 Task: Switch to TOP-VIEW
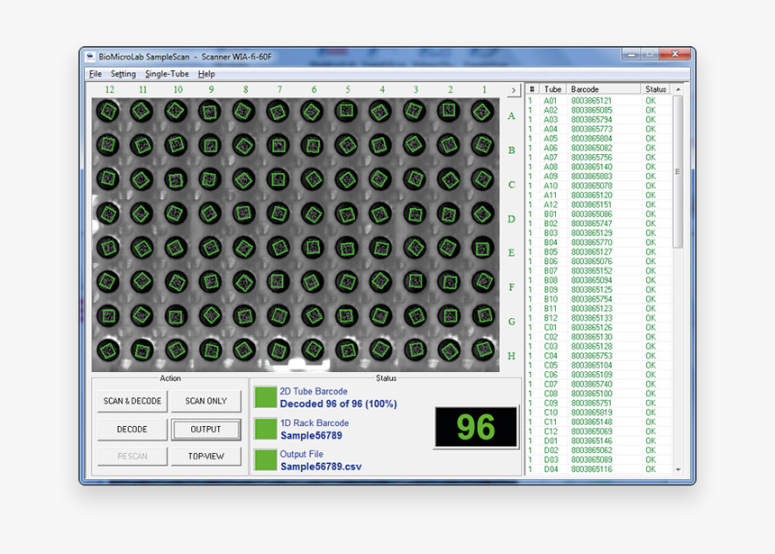pos(206,456)
